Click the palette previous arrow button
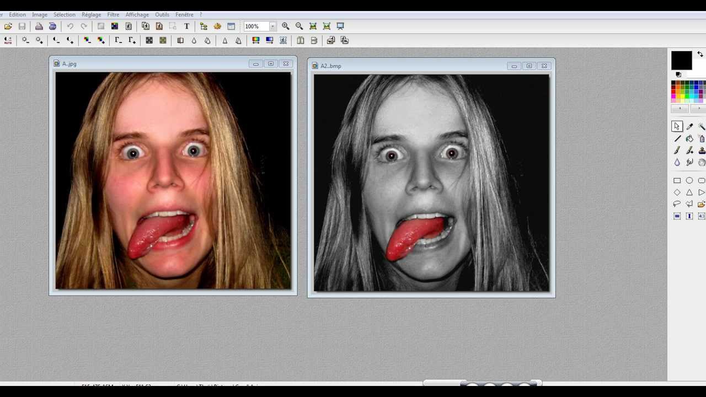Screen dimensions: 706x397 point(680,109)
